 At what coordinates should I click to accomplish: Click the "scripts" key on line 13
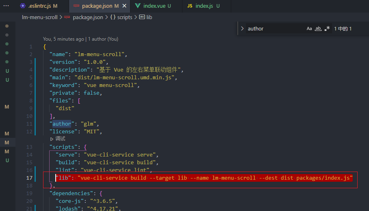[63, 147]
